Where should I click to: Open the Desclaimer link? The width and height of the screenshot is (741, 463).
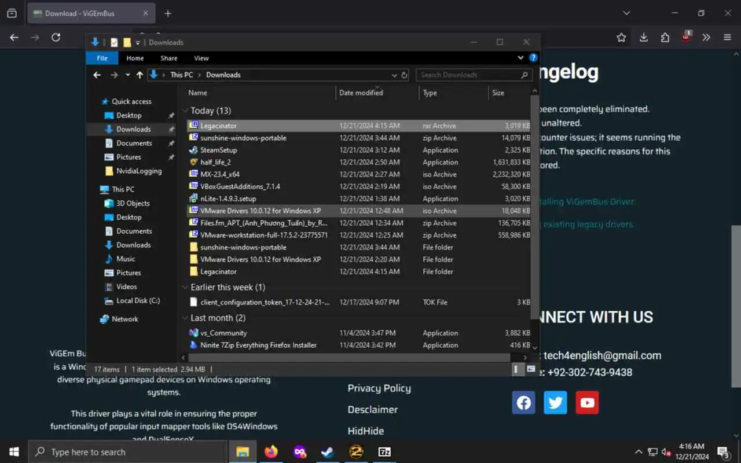point(373,410)
